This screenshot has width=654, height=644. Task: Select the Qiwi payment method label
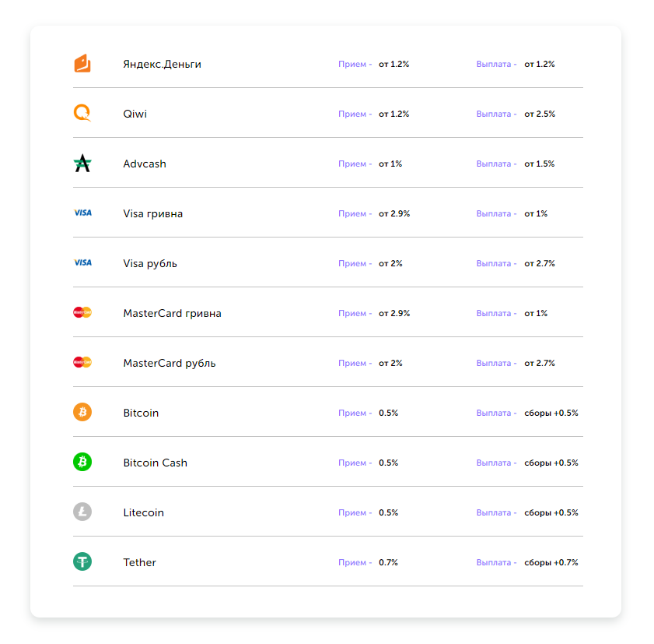click(135, 114)
